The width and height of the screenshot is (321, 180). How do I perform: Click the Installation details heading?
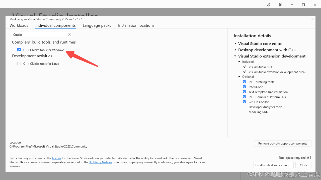pos(252,36)
